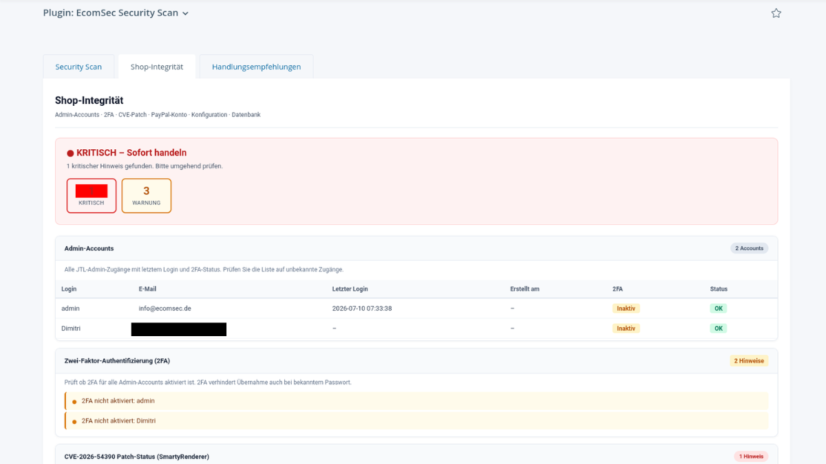Select the admin login cell
The width and height of the screenshot is (826, 464).
(70, 309)
